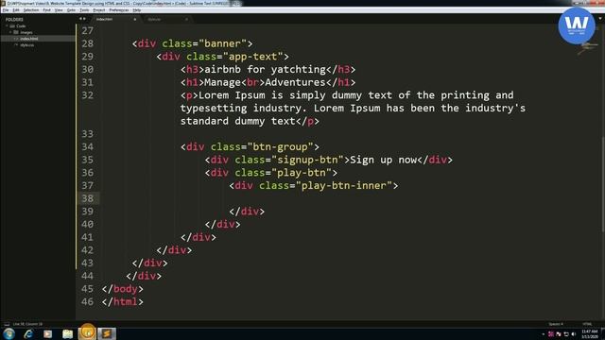Open the tab list dropdown arrow
605x340 pixels.
600,19
